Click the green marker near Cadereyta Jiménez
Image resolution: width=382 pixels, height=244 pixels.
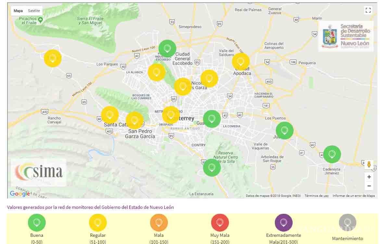pyautogui.click(x=332, y=154)
